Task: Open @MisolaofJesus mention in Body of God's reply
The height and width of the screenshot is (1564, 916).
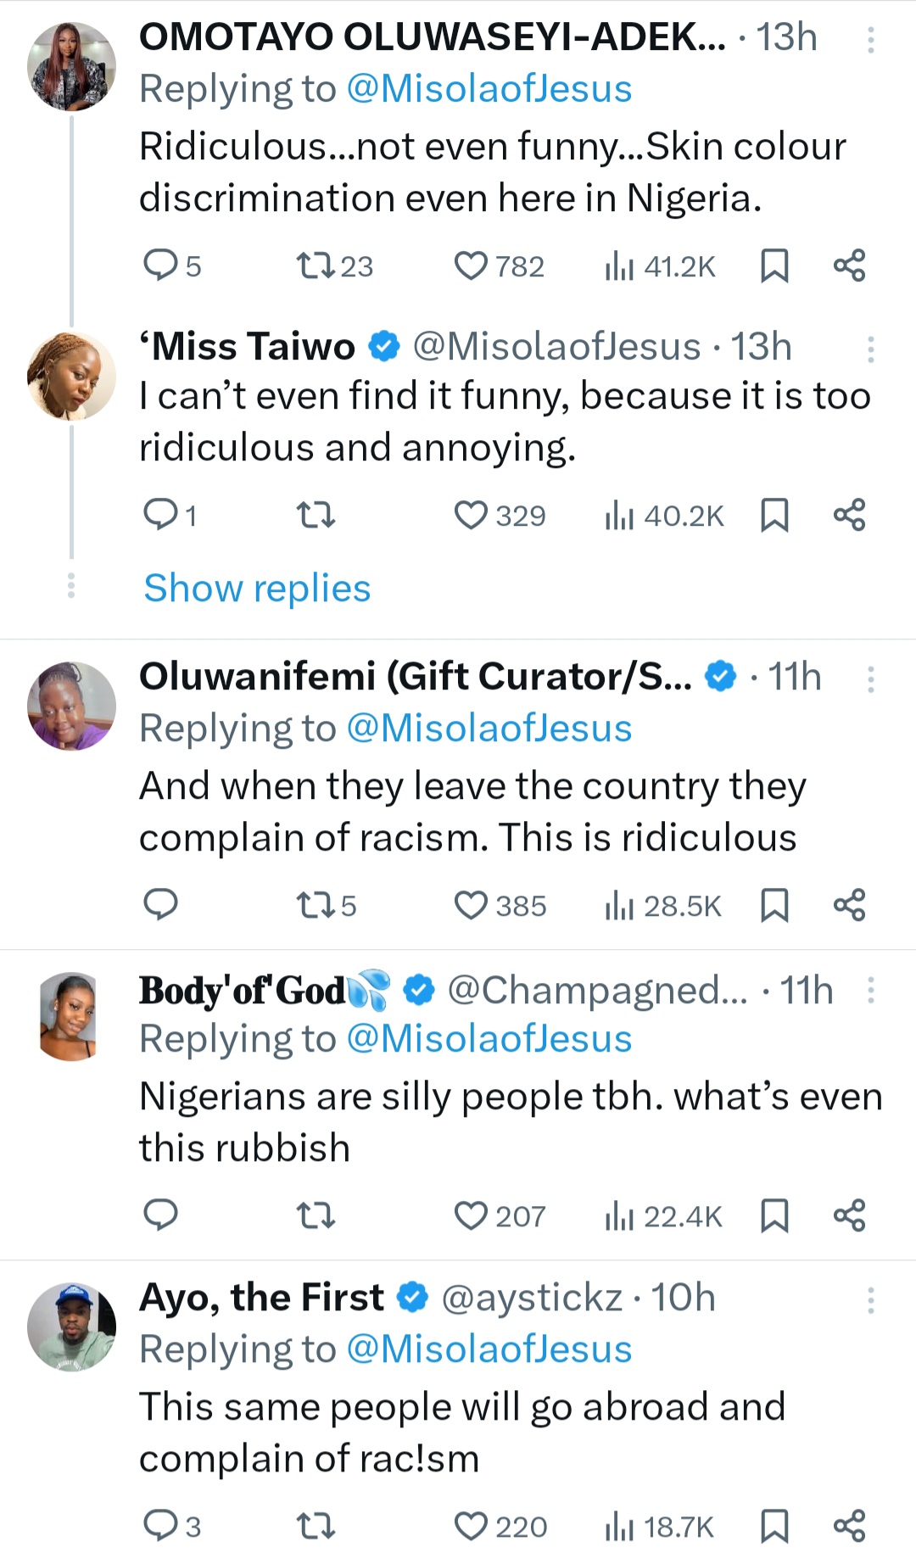Action: pos(489,1039)
